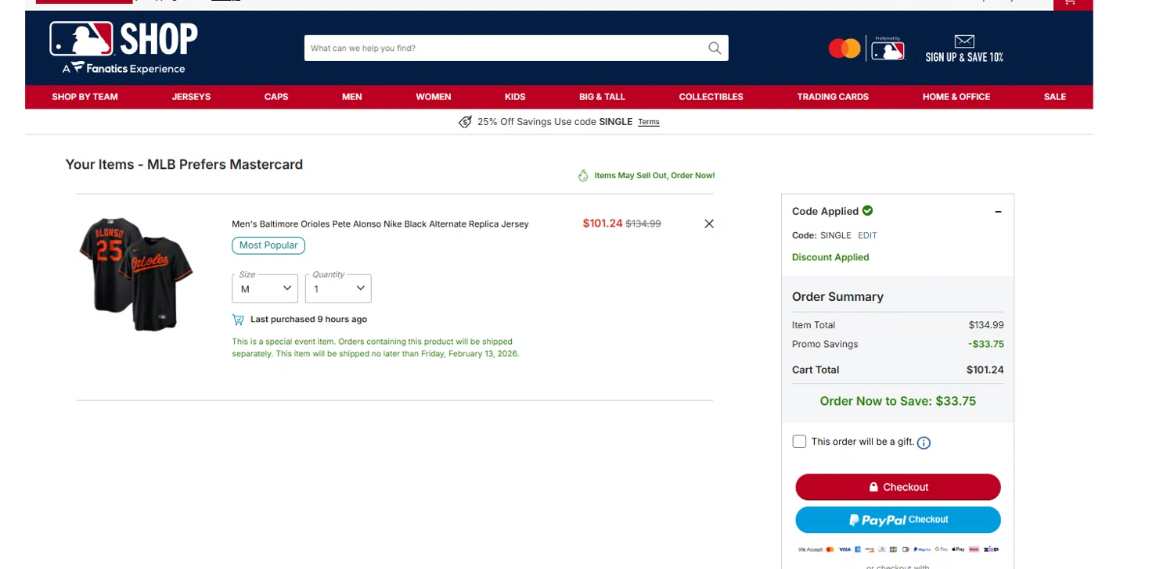Open the Sale menu

[x=1055, y=97]
